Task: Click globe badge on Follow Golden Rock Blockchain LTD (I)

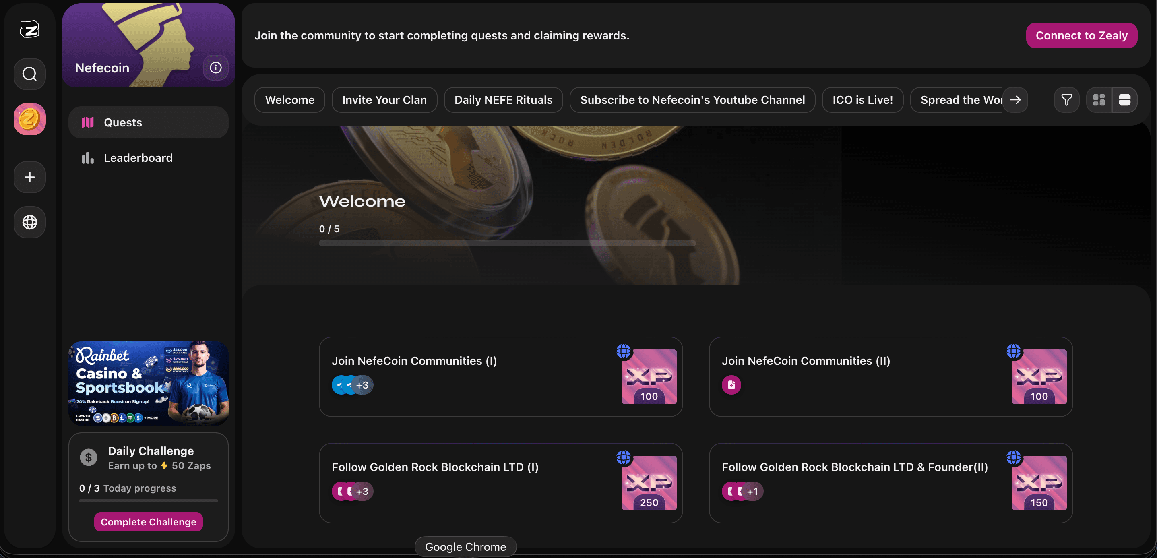Action: click(x=624, y=457)
